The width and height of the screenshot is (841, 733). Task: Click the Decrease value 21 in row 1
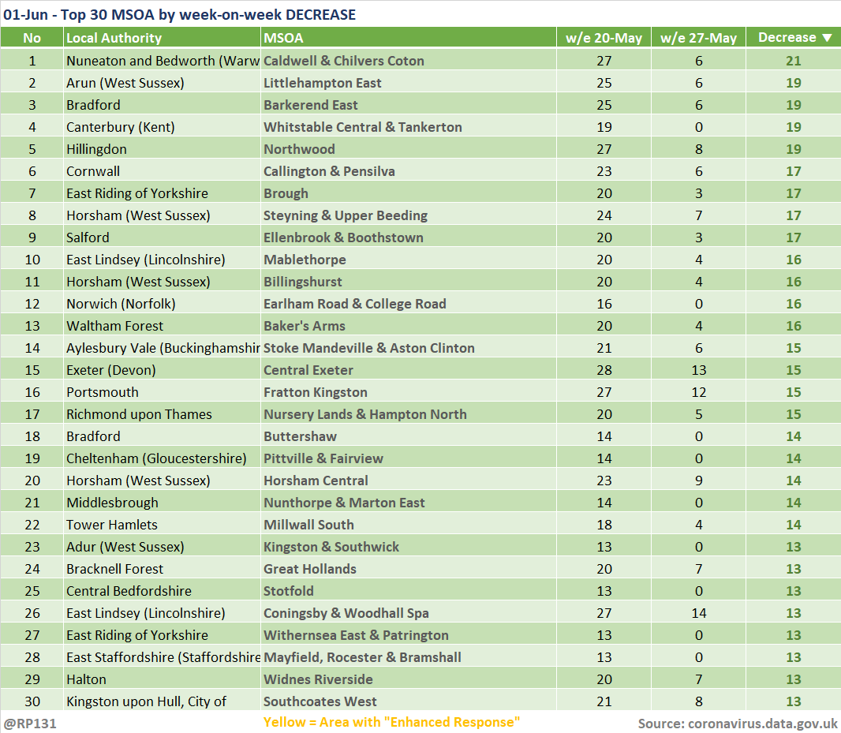coord(793,61)
